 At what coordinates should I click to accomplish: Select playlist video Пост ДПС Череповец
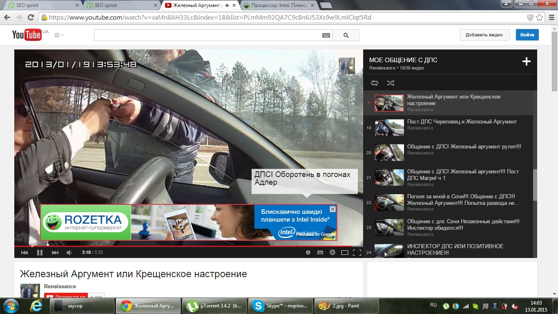click(x=462, y=121)
